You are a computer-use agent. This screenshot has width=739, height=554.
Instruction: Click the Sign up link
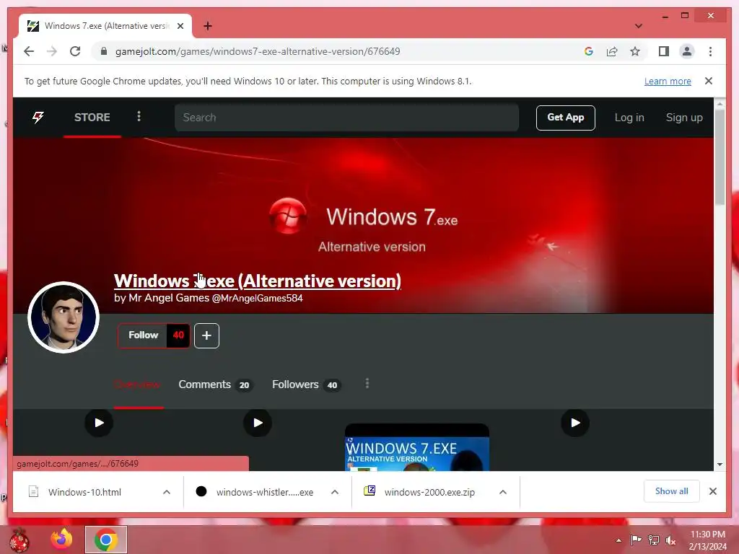[684, 118]
